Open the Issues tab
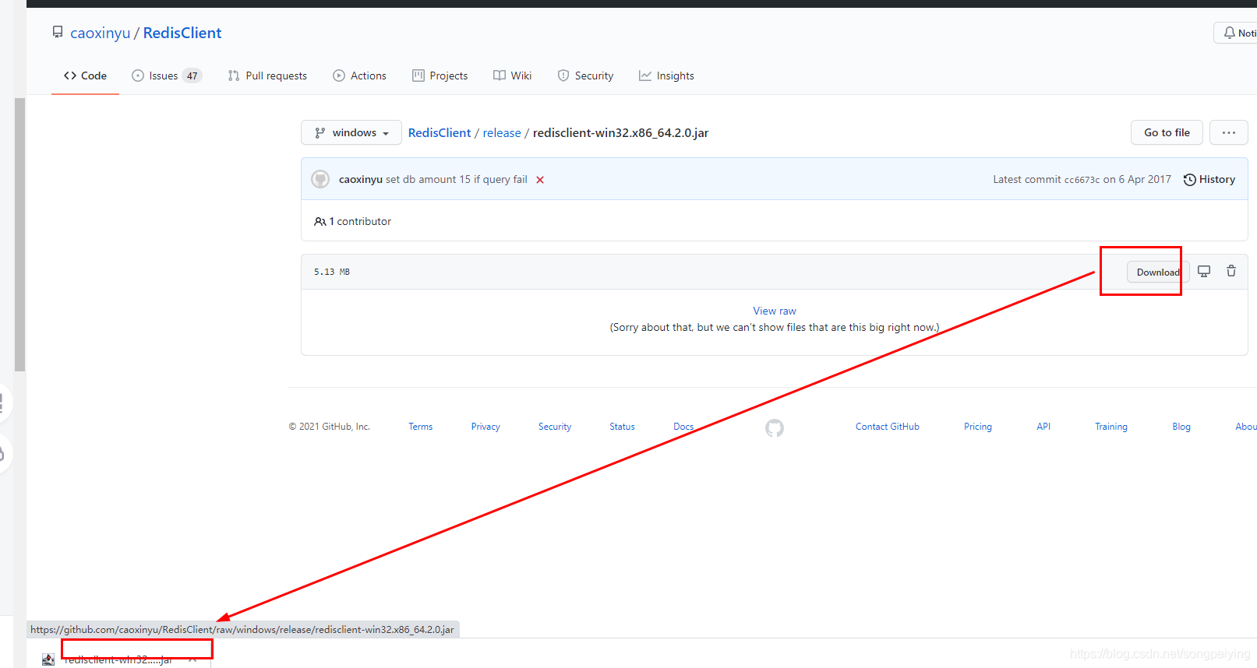The width and height of the screenshot is (1257, 668). tap(166, 76)
